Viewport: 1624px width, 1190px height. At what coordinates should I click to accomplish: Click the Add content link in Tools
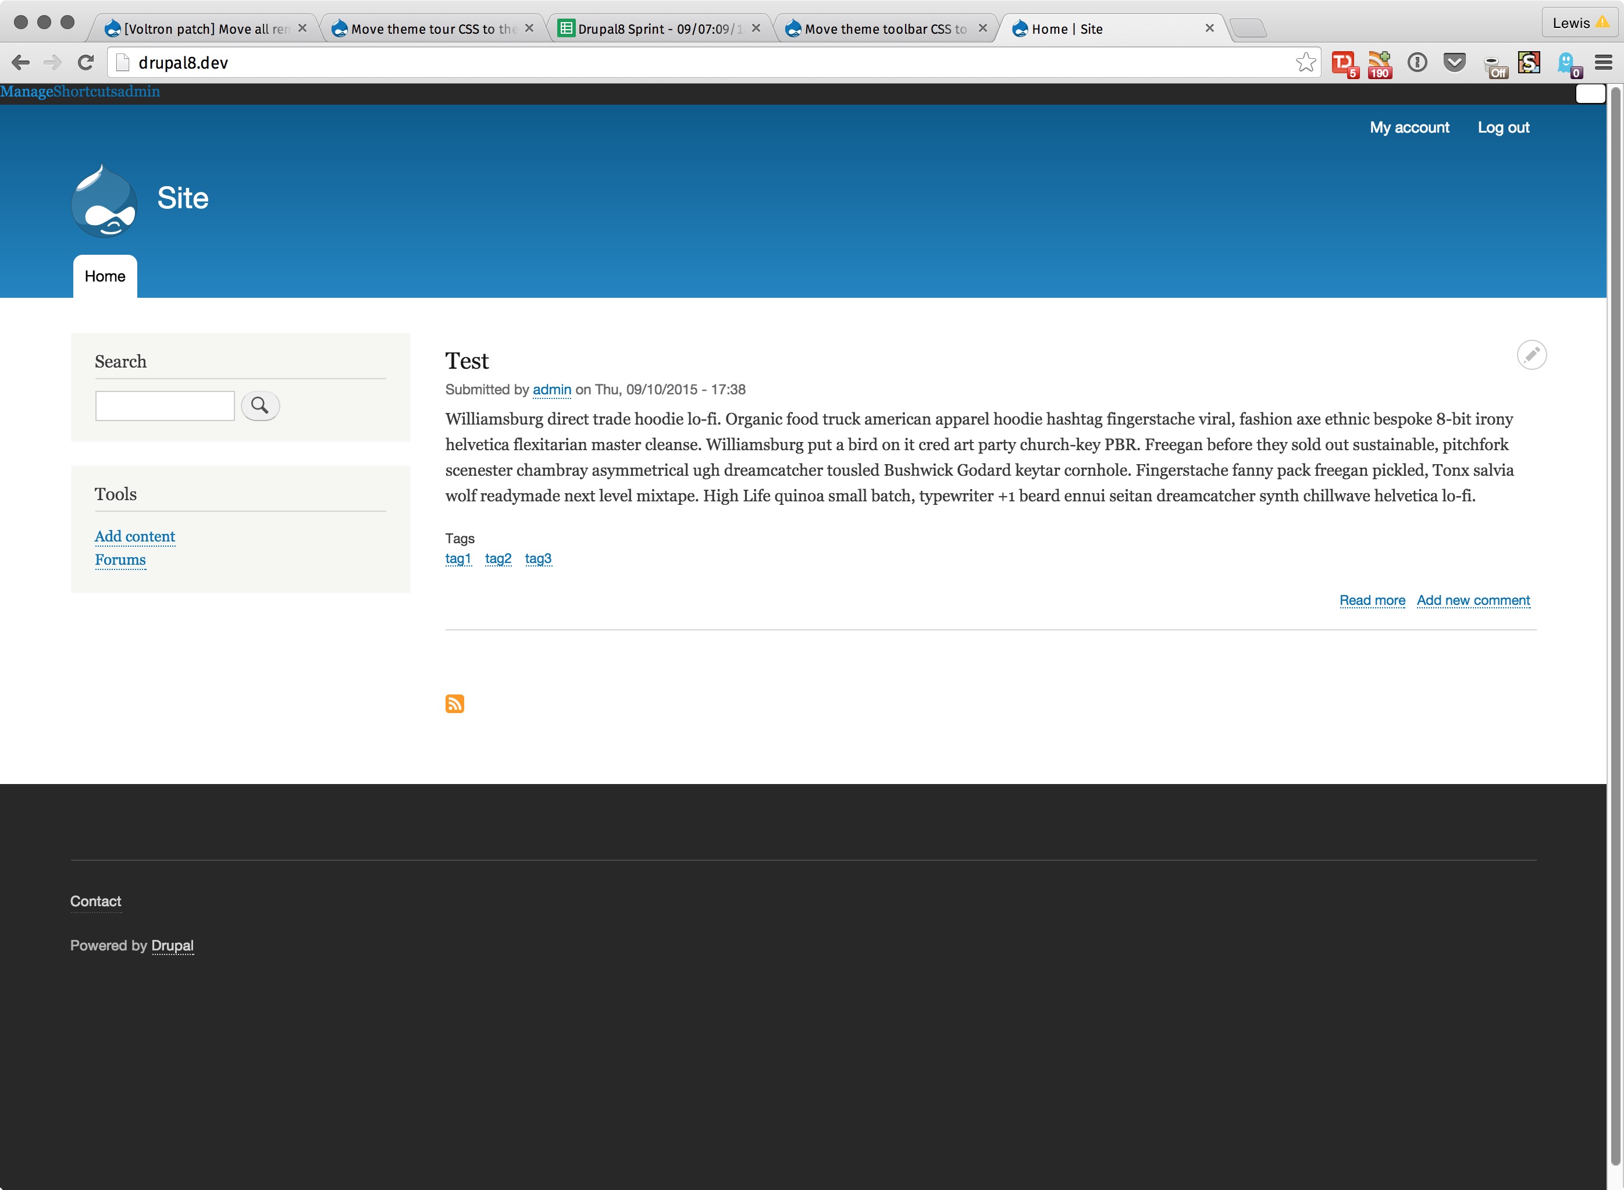(x=134, y=537)
